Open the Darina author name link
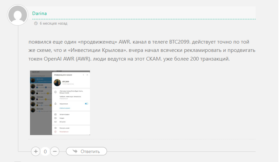The height and width of the screenshot is (162, 279). coord(40,13)
